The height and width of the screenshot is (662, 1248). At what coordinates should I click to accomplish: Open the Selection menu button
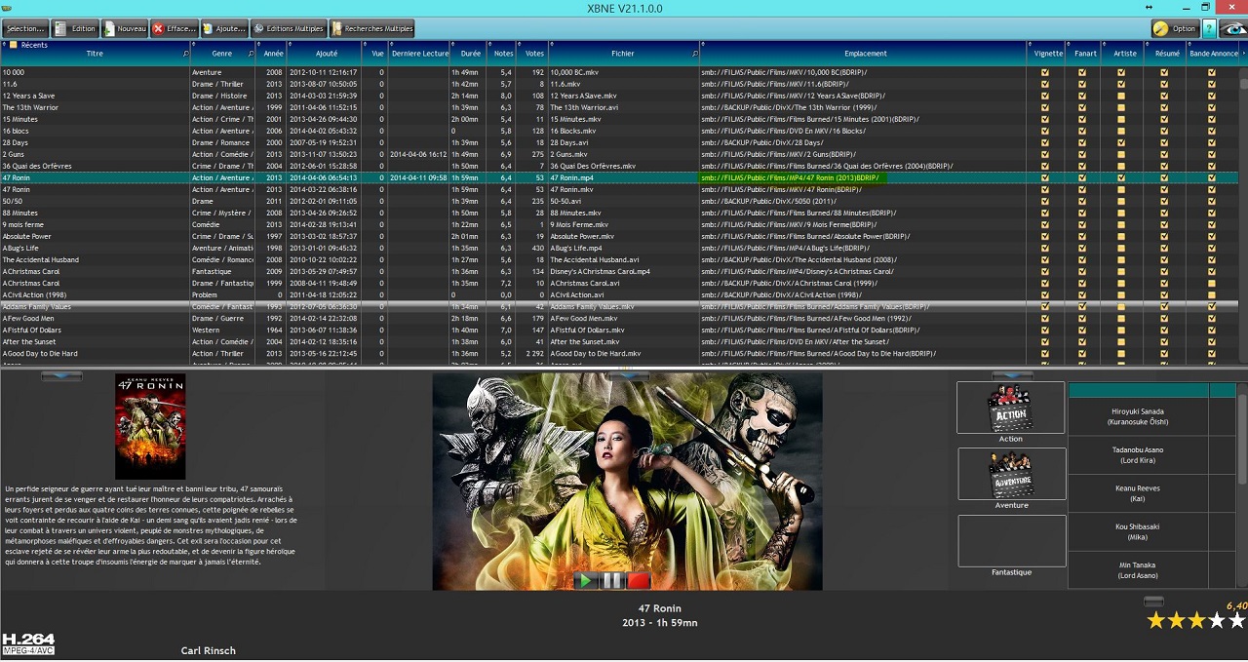25,28
